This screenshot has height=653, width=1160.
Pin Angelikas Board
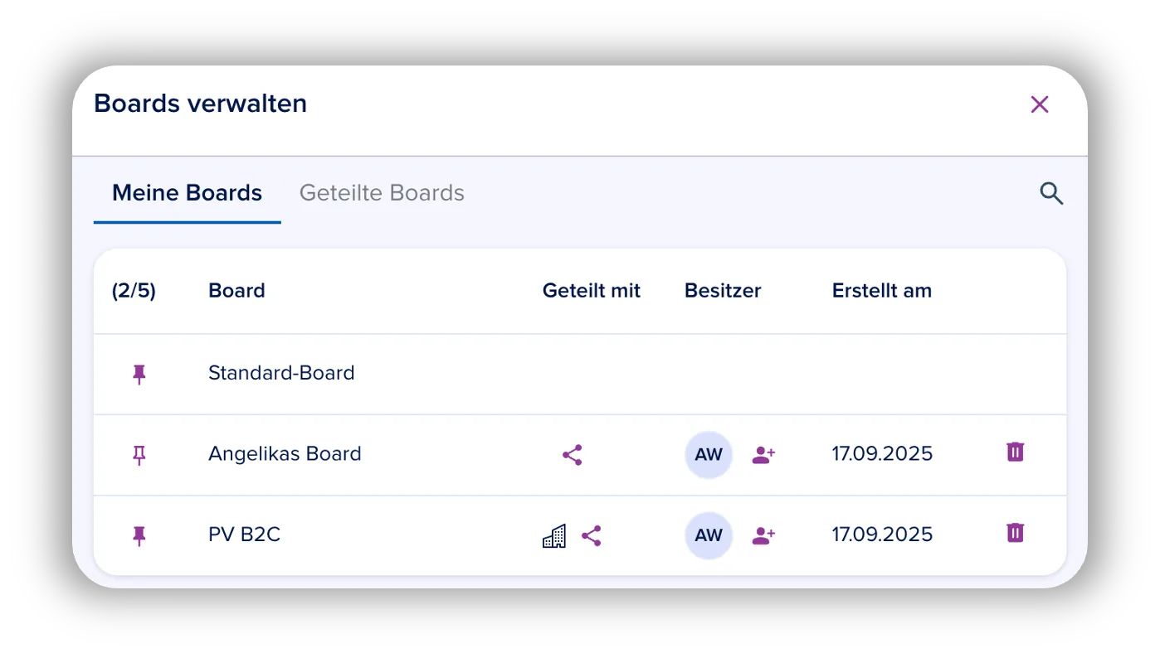pyautogui.click(x=139, y=455)
